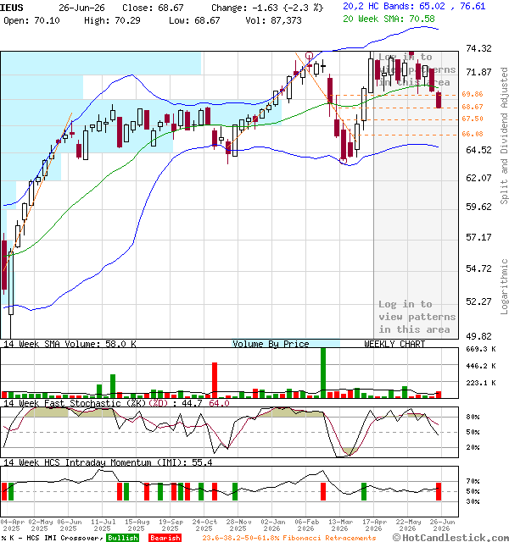Click the 62.07 price axis label

(478, 178)
